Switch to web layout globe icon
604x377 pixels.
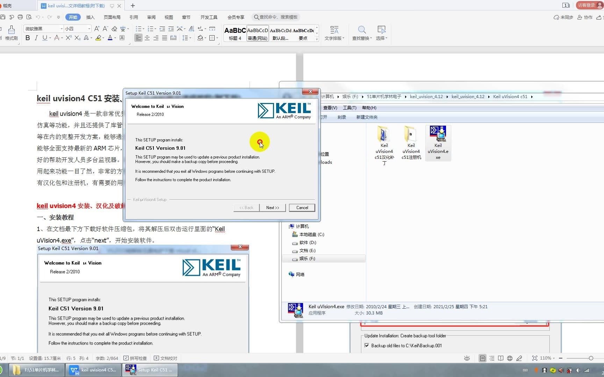510,358
